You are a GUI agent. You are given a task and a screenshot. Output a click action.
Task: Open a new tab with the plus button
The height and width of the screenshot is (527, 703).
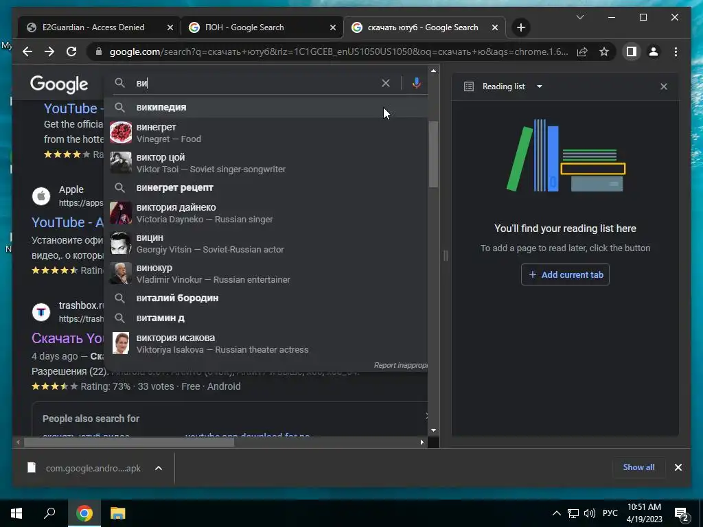pyautogui.click(x=521, y=27)
